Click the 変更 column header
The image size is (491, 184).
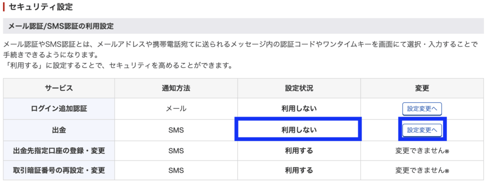[x=422, y=88]
